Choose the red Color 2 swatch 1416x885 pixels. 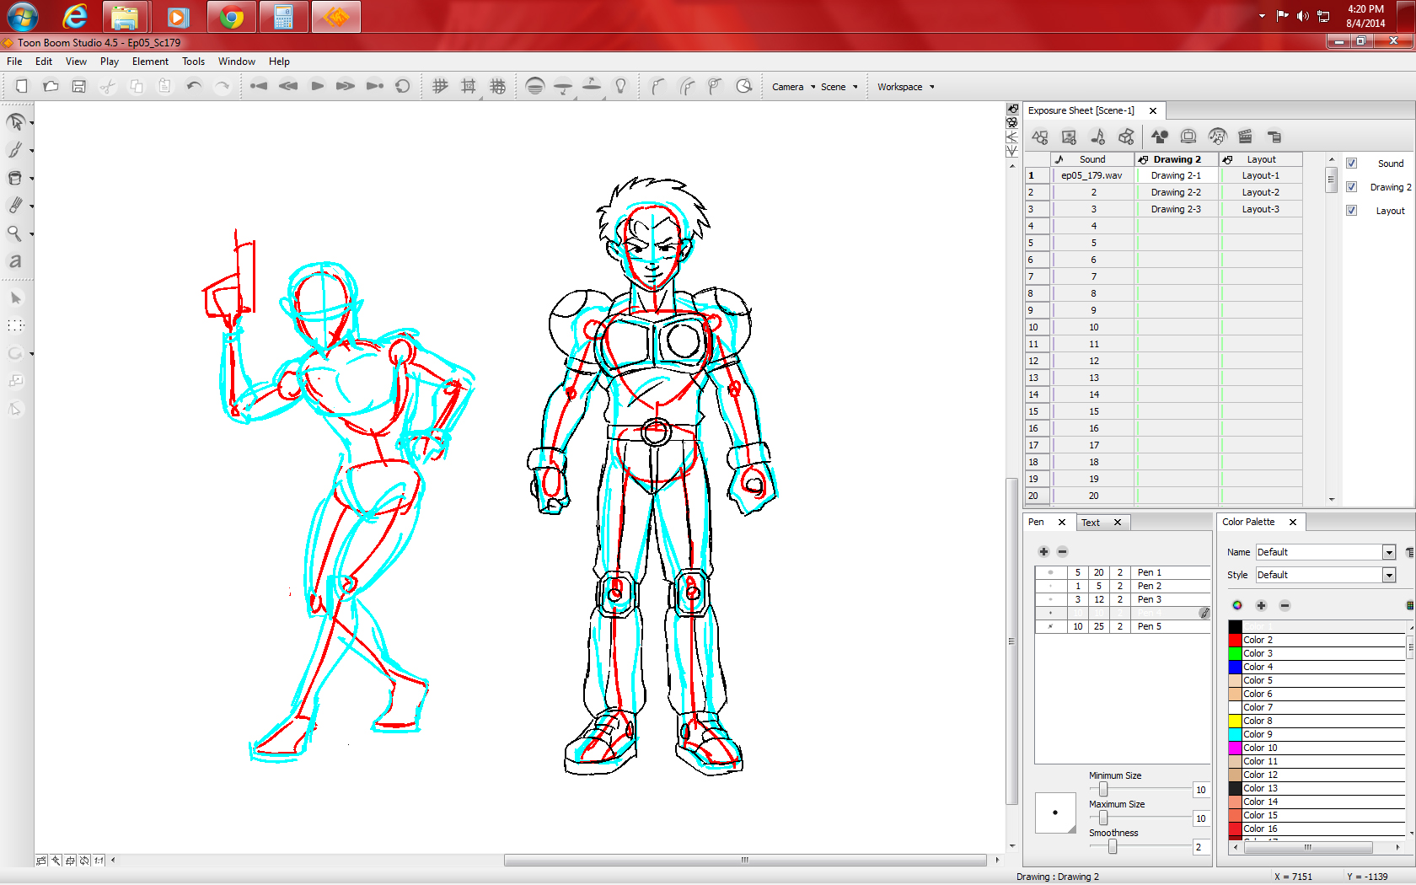(x=1235, y=640)
